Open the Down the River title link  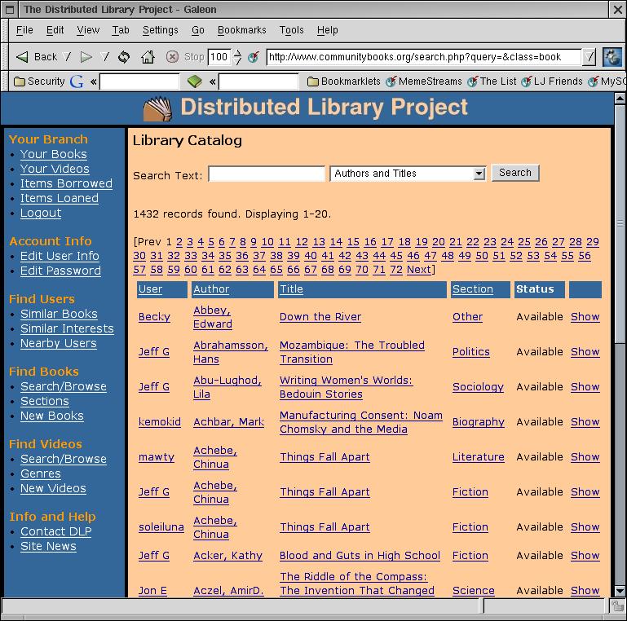(320, 317)
